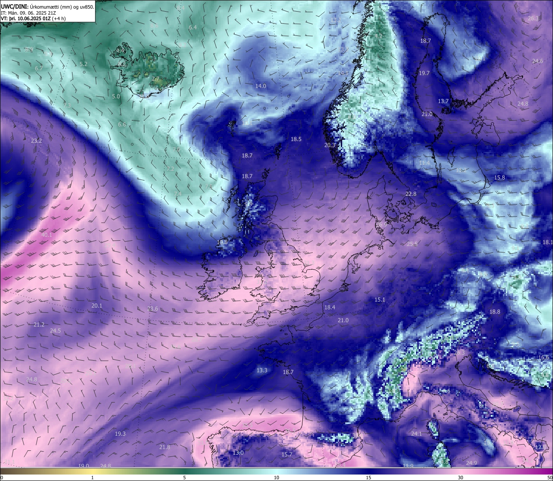Select the 2.7 value over Iceland
The image size is (553, 481).
[156, 79]
